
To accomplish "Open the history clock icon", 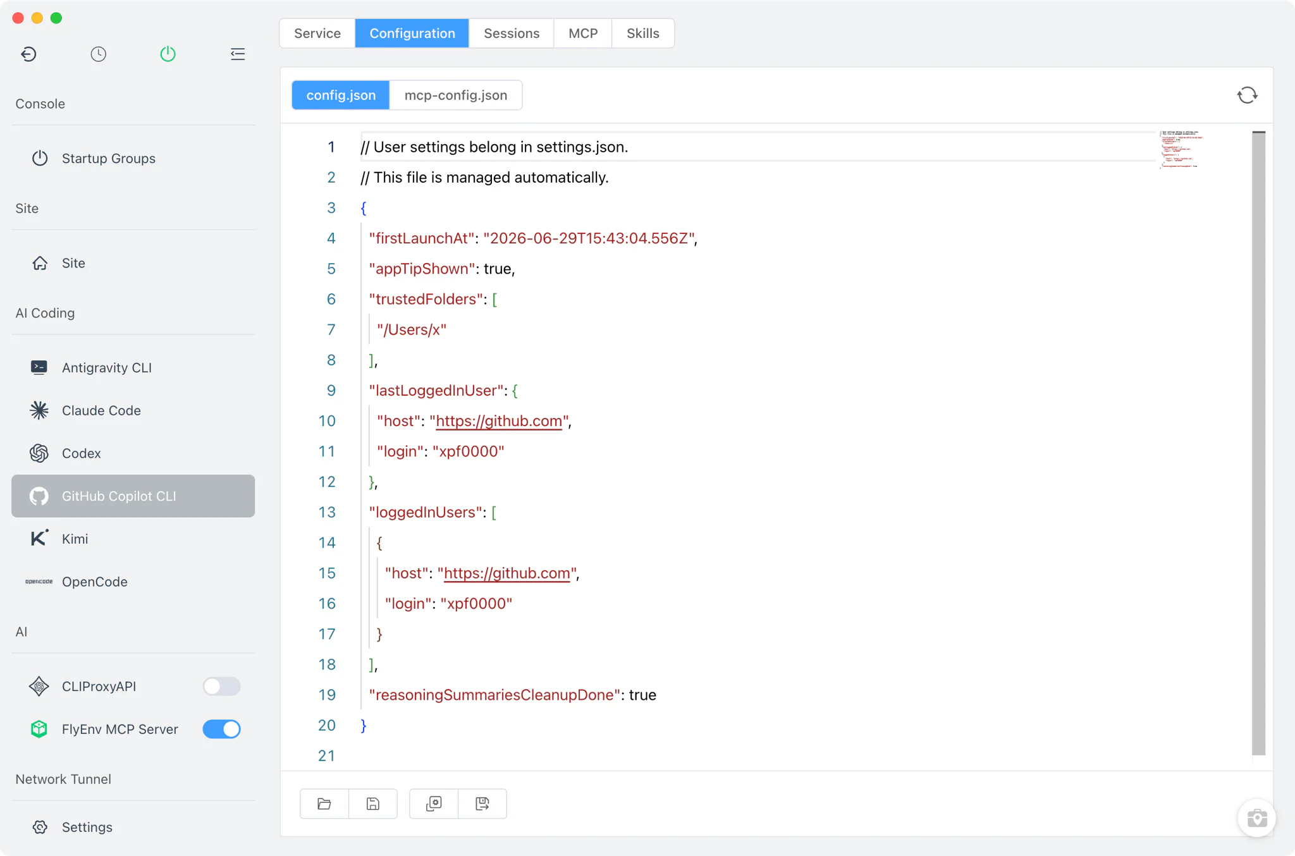I will coord(98,54).
